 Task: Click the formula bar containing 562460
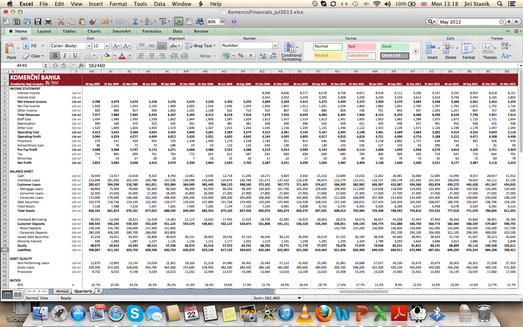301,65
